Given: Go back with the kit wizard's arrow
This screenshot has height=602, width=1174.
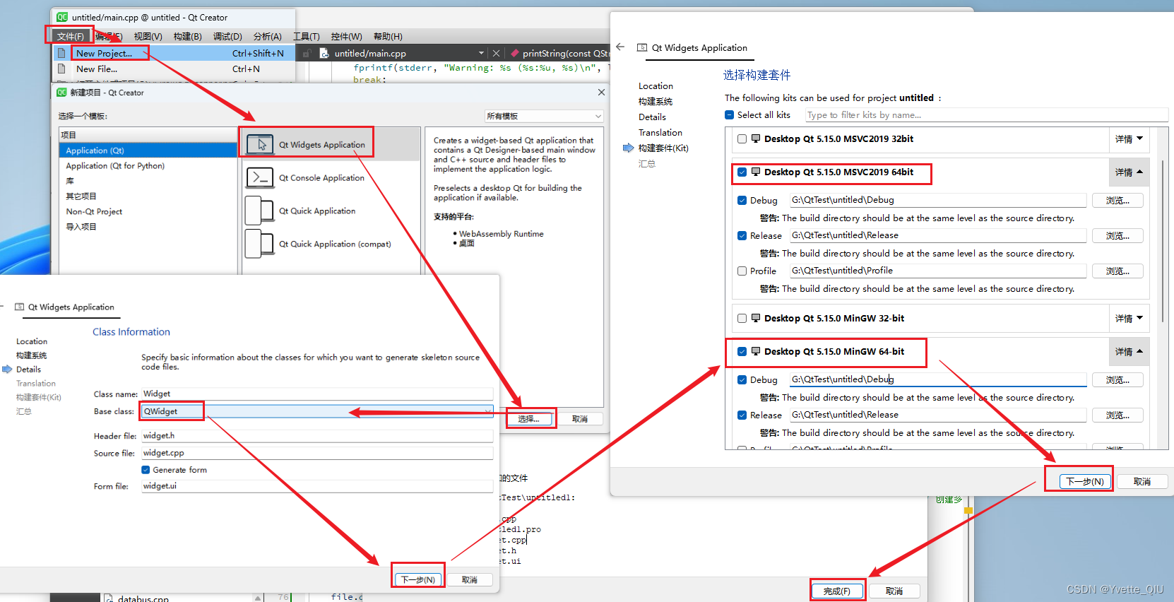Looking at the screenshot, I should (x=620, y=47).
